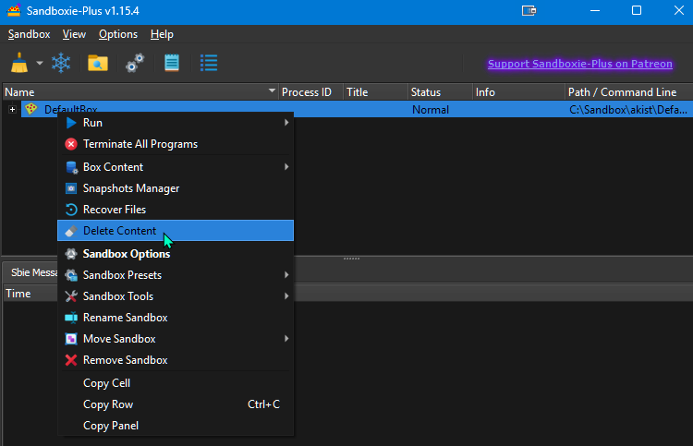Image resolution: width=693 pixels, height=446 pixels.
Task: Choose Delete Content in context menu
Action: pos(176,231)
